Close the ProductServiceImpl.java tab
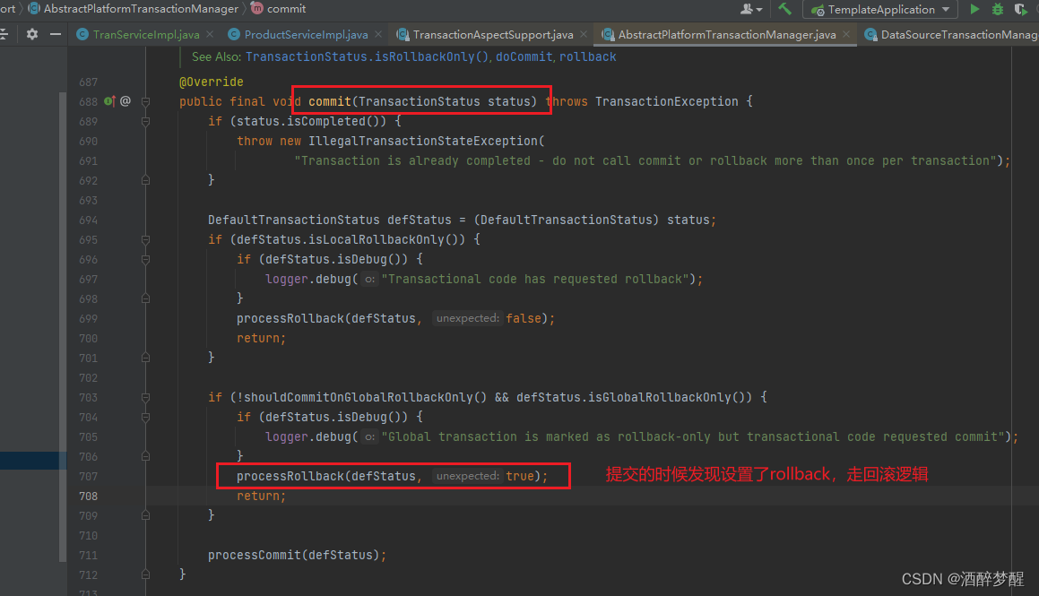Image resolution: width=1039 pixels, height=596 pixels. click(x=378, y=34)
